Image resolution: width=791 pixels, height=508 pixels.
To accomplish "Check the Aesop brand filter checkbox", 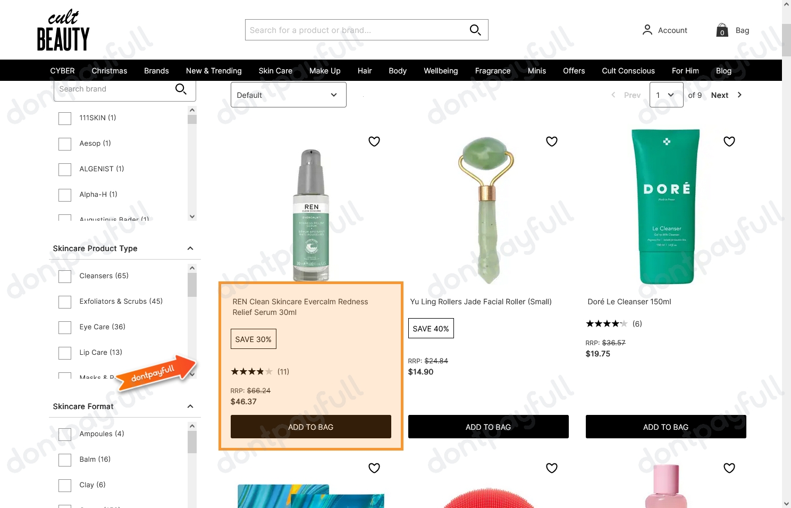I will pos(64,144).
